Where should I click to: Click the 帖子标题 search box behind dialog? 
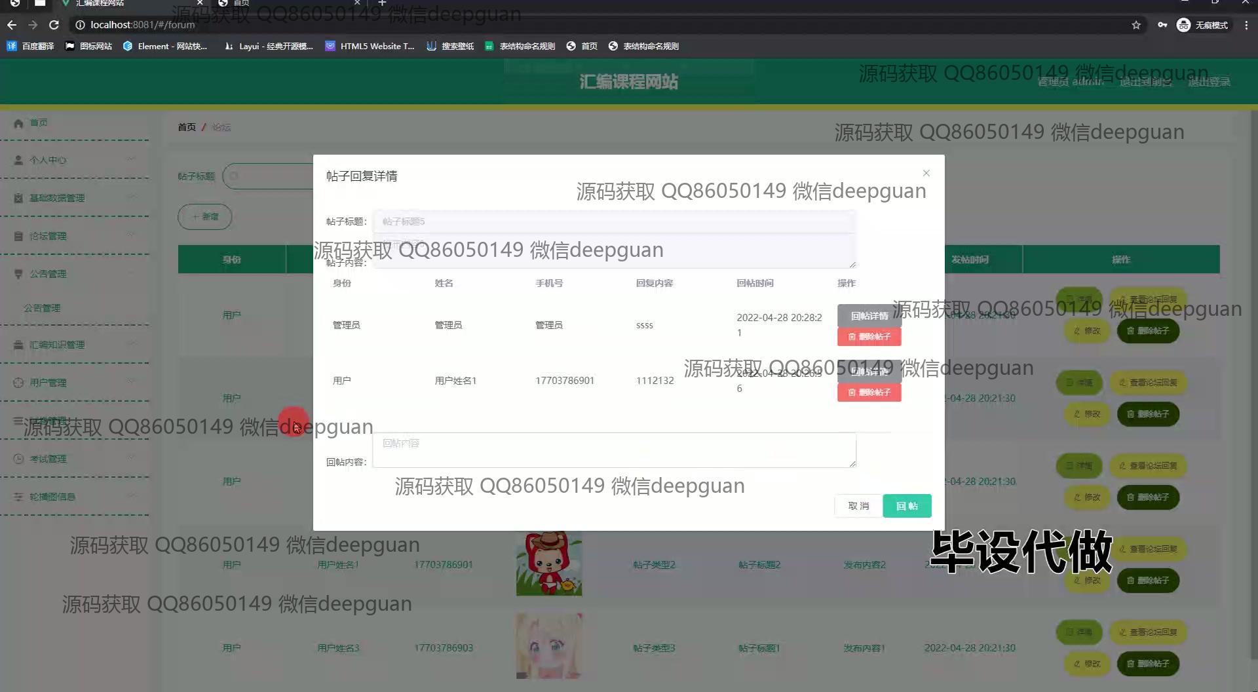click(x=269, y=176)
